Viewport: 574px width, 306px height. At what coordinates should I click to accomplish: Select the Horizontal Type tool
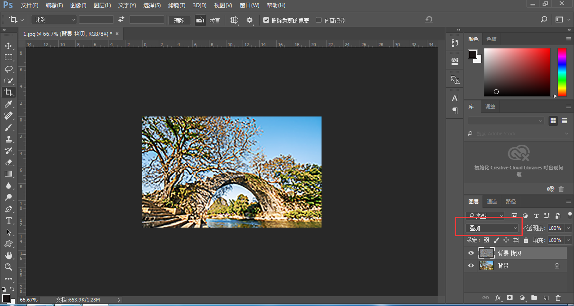pyautogui.click(x=8, y=220)
